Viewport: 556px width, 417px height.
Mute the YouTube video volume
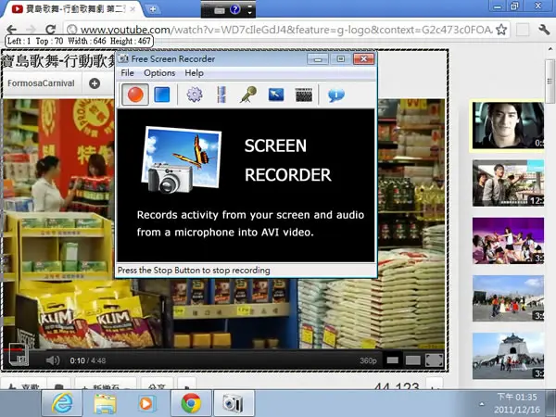coord(53,360)
